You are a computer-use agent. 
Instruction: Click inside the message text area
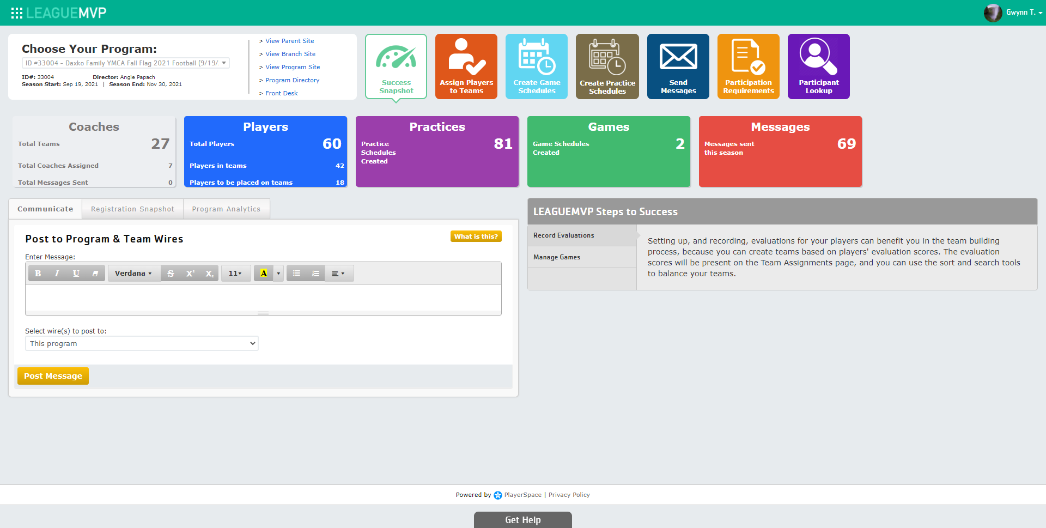pos(263,298)
